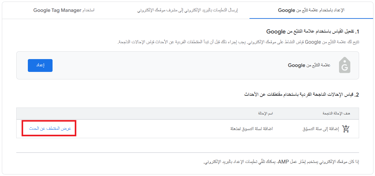Select the conversion name 'اضافة لسلة التسوق لمذهلة'
The width and height of the screenshot is (375, 176).
coord(251,128)
